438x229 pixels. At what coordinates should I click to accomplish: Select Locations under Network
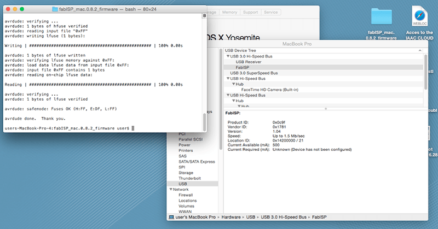187,201
